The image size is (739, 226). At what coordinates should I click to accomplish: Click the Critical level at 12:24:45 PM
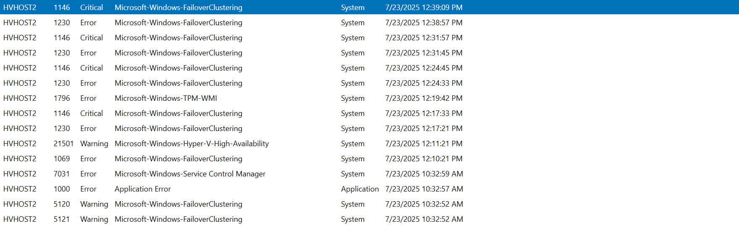point(92,68)
